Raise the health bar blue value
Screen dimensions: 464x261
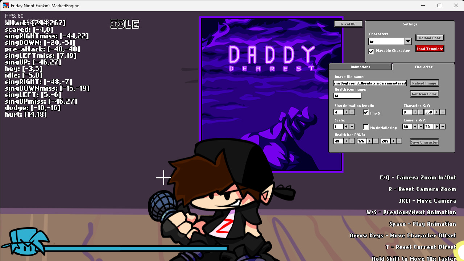tap(393, 141)
